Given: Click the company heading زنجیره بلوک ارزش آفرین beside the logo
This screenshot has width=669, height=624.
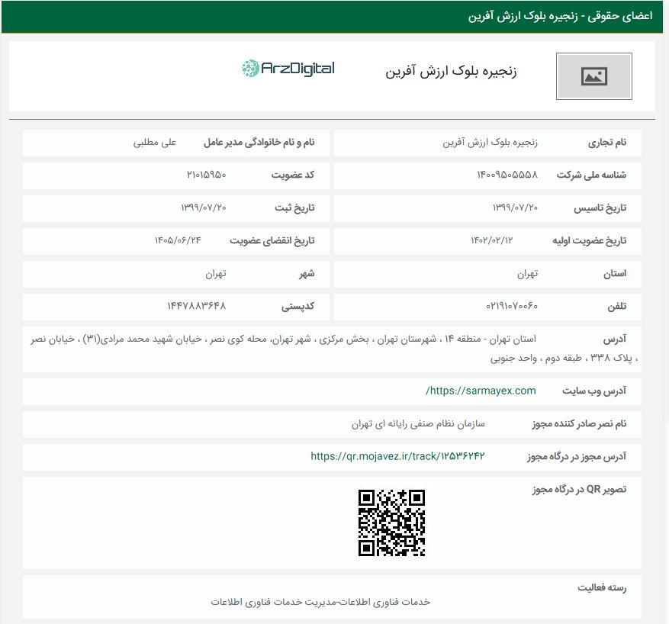Looking at the screenshot, I should pos(451,71).
